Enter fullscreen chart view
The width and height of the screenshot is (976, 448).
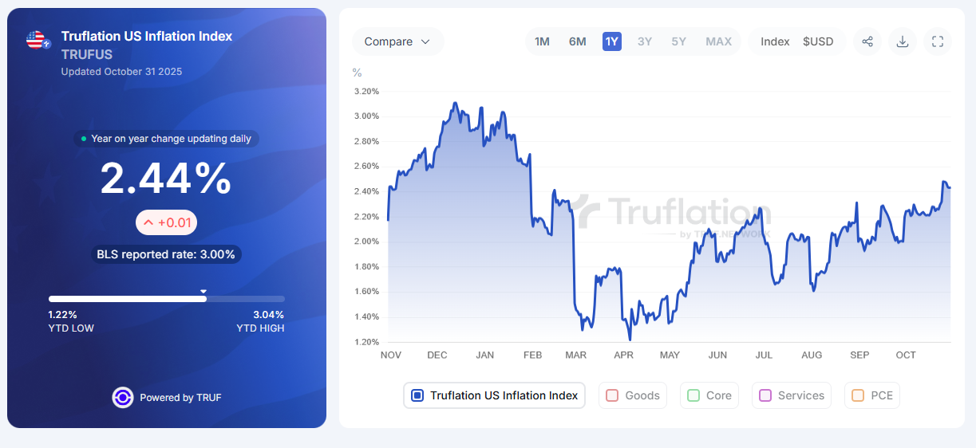[938, 41]
